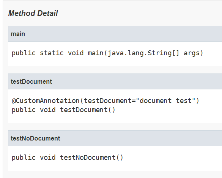Click the main method signature line
The width and height of the screenshot is (222, 178).
[x=107, y=53]
